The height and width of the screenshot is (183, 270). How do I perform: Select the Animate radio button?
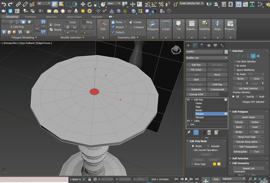pyautogui.click(x=208, y=146)
